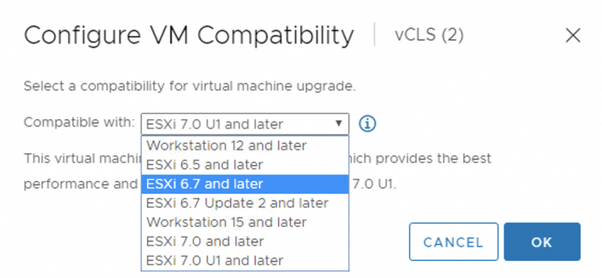This screenshot has width=602, height=278.
Task: Close the Configure VM Compatibility dialog
Action: (x=573, y=36)
